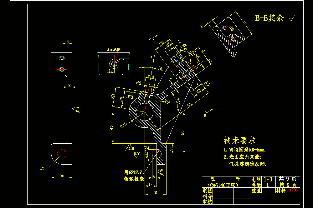Image resolution: width=313 pixels, height=208 pixels.
Task: Click the '用Ø12.7' annotation
Action: pyautogui.click(x=133, y=172)
